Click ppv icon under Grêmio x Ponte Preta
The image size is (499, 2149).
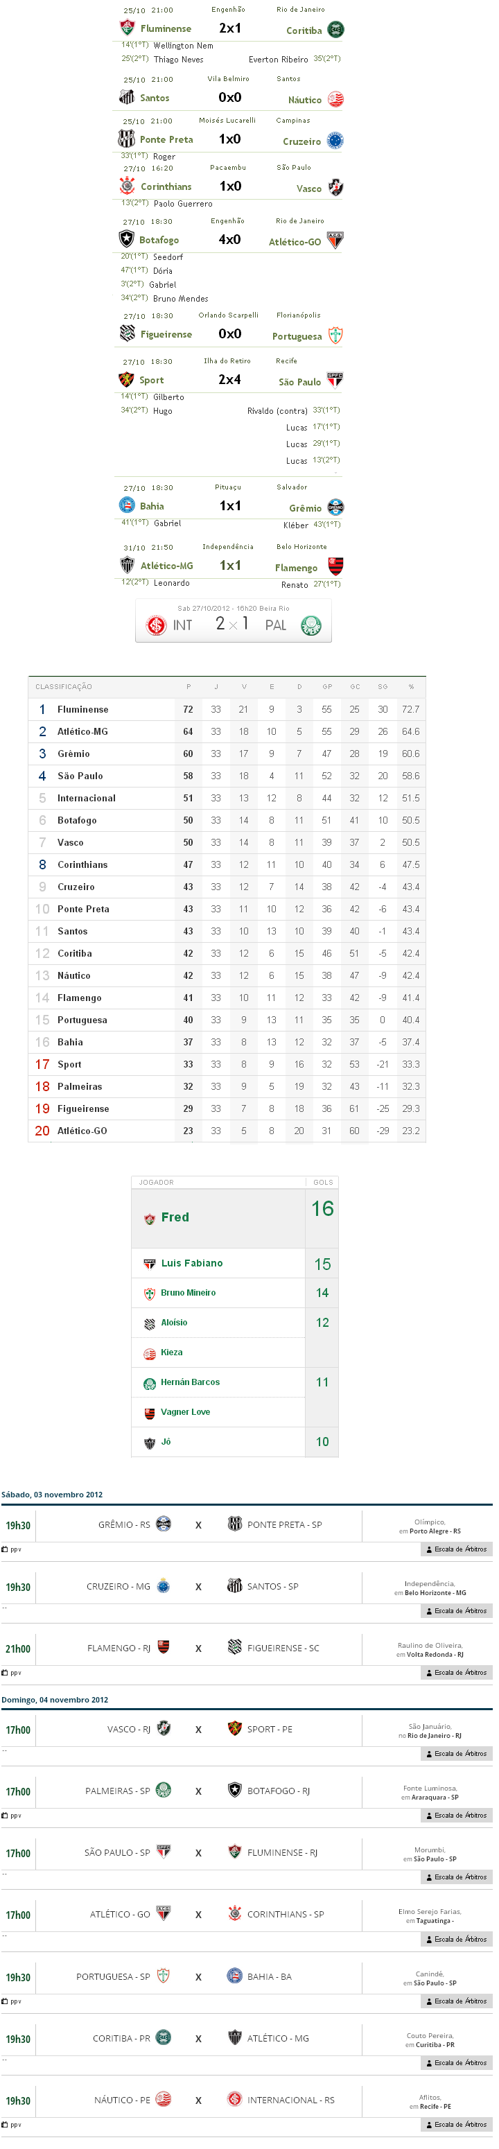click(x=5, y=1549)
